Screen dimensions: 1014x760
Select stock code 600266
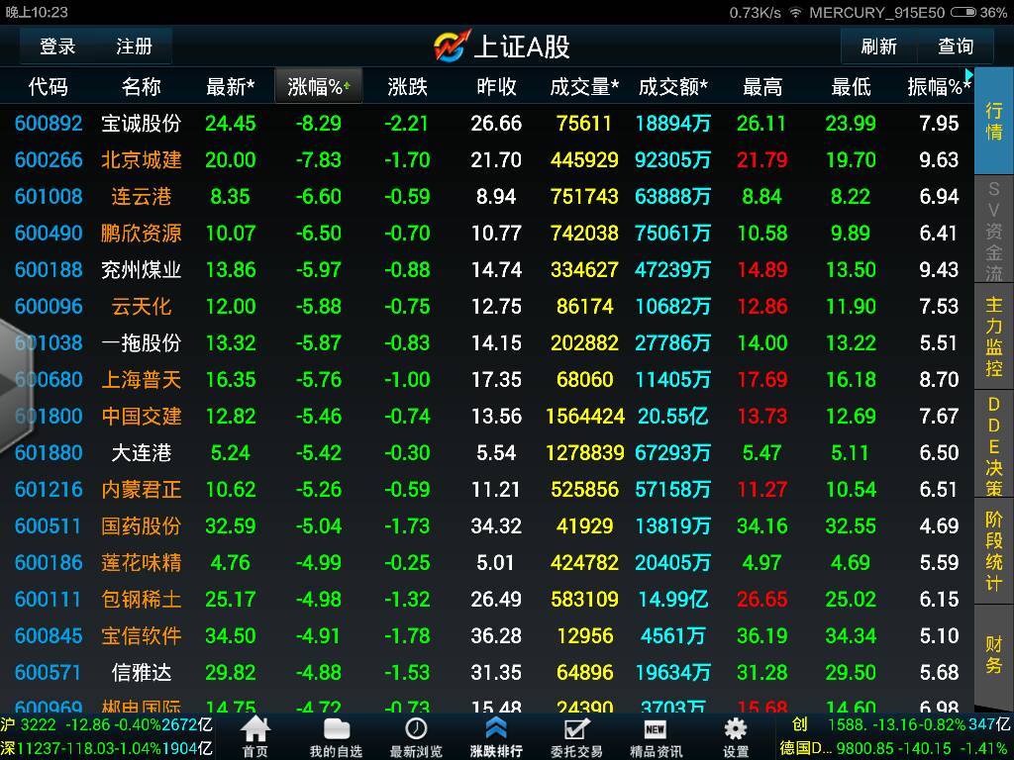click(x=49, y=159)
